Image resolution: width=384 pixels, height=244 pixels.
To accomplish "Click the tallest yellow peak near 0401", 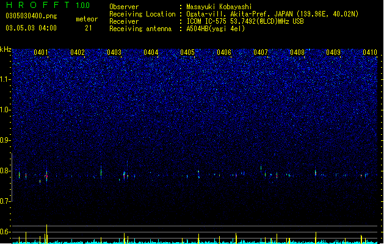I will pyautogui.click(x=46, y=234).
